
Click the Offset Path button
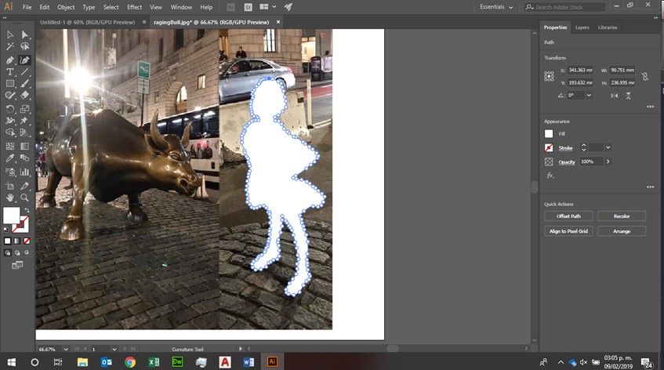click(568, 216)
